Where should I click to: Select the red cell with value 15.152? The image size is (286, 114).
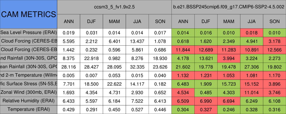click(252, 84)
